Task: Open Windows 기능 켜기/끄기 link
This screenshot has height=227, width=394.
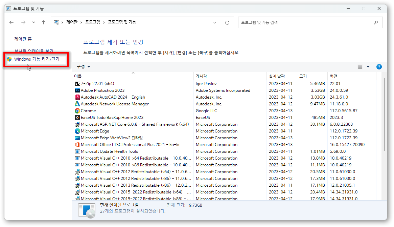Action: (x=37, y=59)
